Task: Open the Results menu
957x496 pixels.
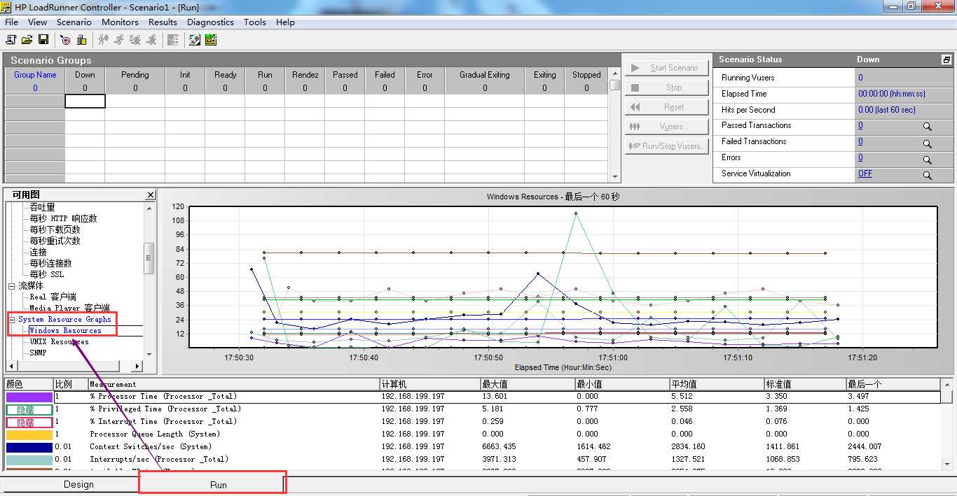Action: click(163, 22)
